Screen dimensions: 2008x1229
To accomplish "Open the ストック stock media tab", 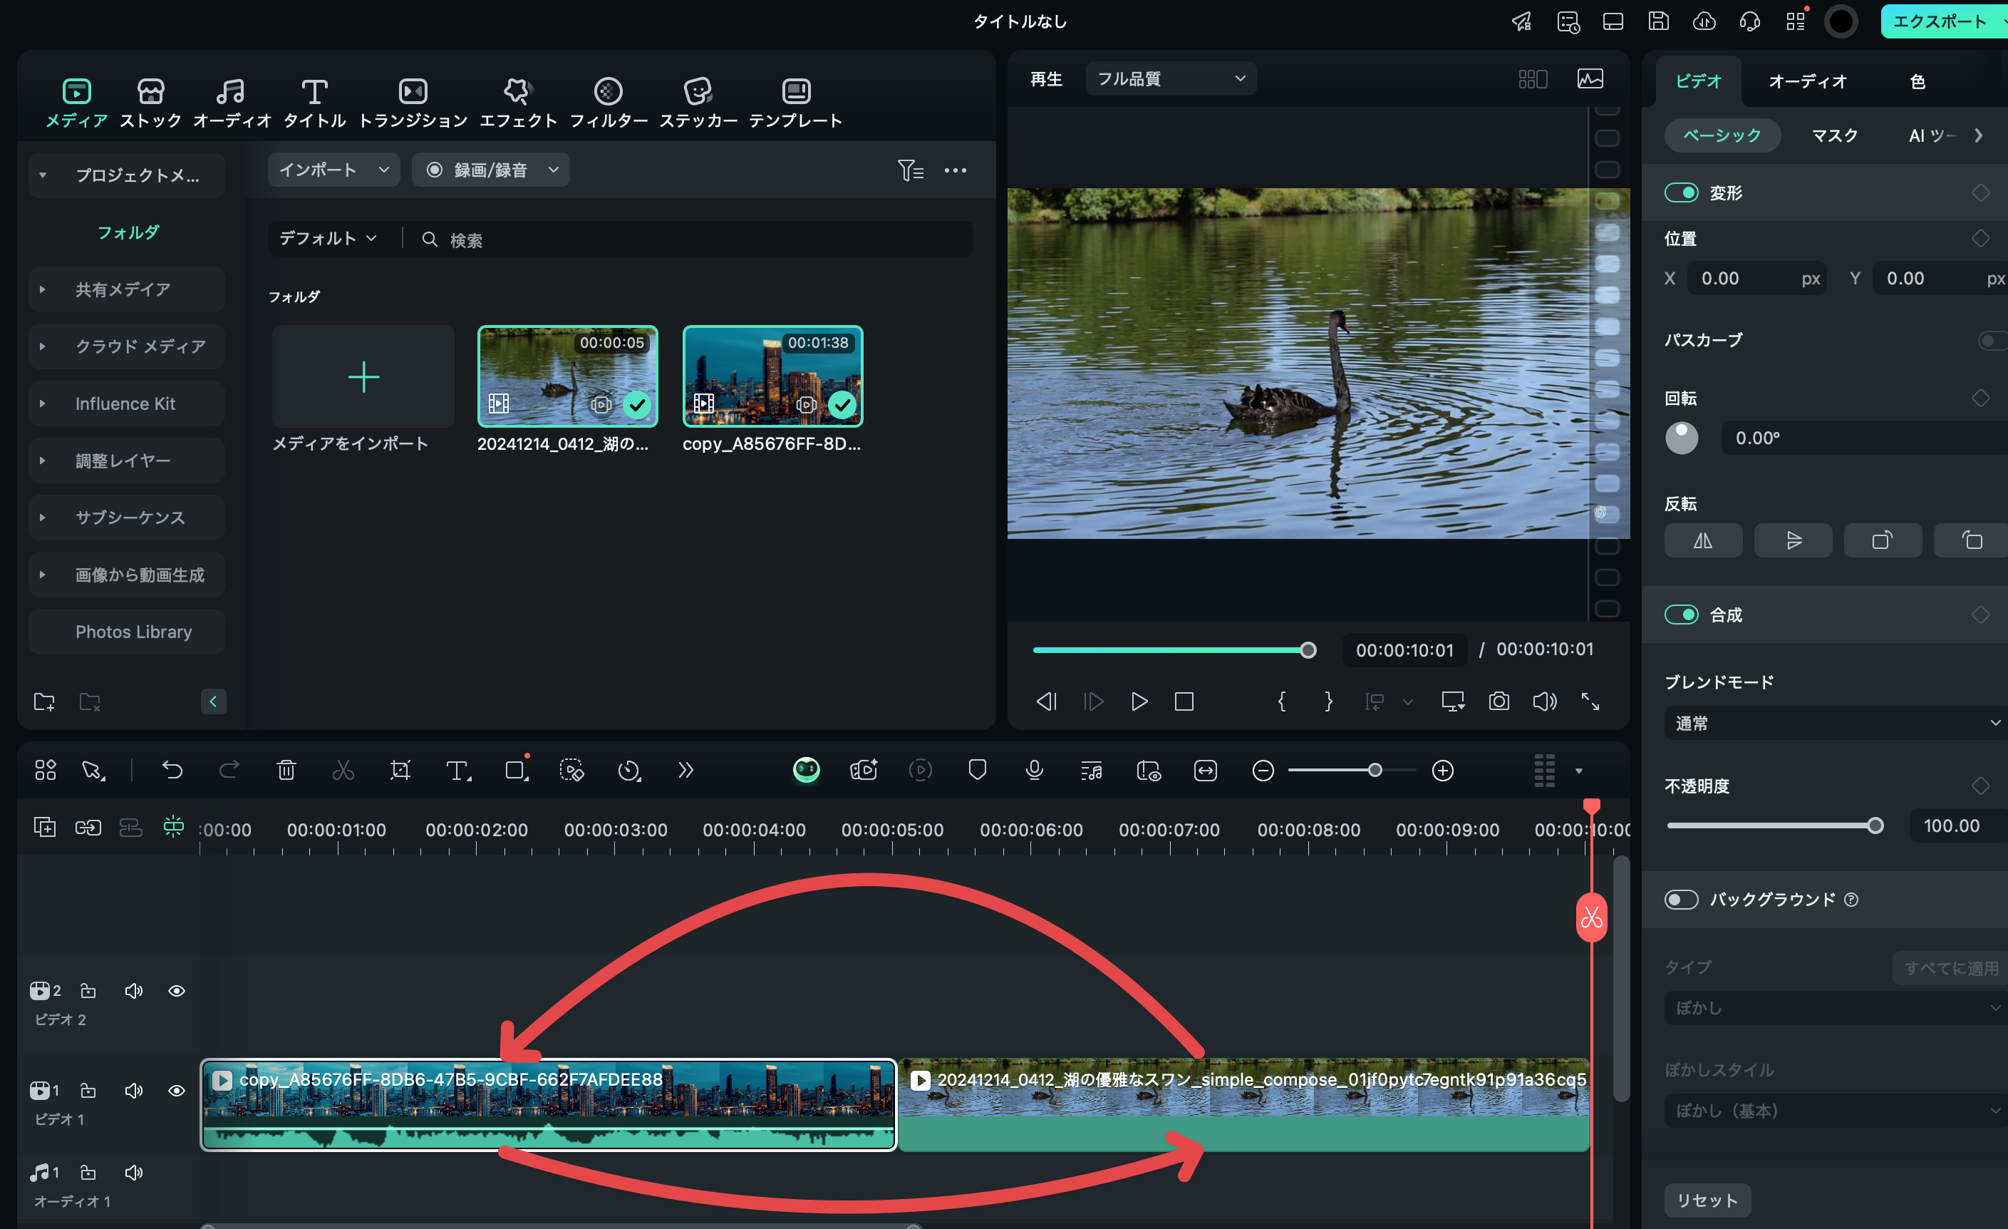I will (x=150, y=103).
